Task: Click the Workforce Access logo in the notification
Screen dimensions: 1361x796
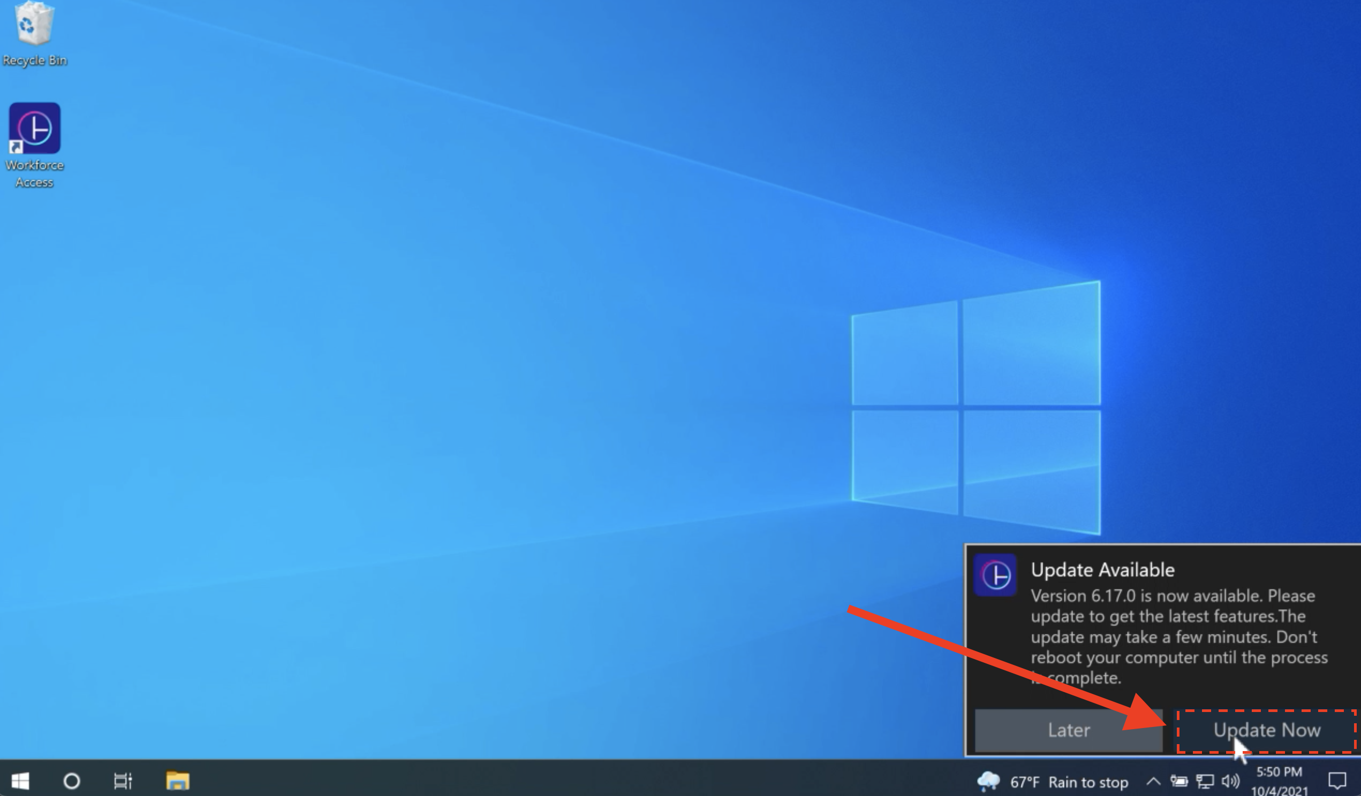Action: point(995,575)
